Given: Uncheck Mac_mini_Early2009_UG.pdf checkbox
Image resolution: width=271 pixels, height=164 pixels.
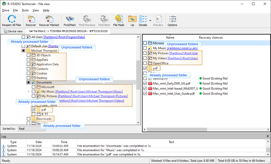Looking at the screenshot, I should click(x=145, y=84).
